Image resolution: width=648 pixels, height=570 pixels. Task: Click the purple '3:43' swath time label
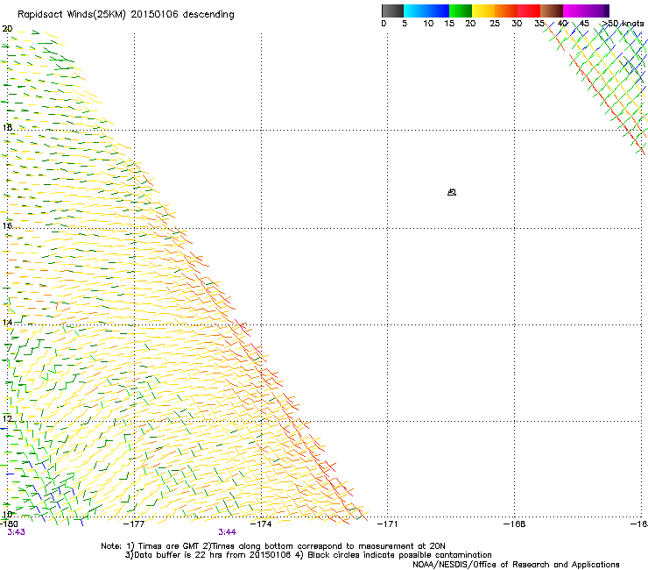[x=16, y=532]
